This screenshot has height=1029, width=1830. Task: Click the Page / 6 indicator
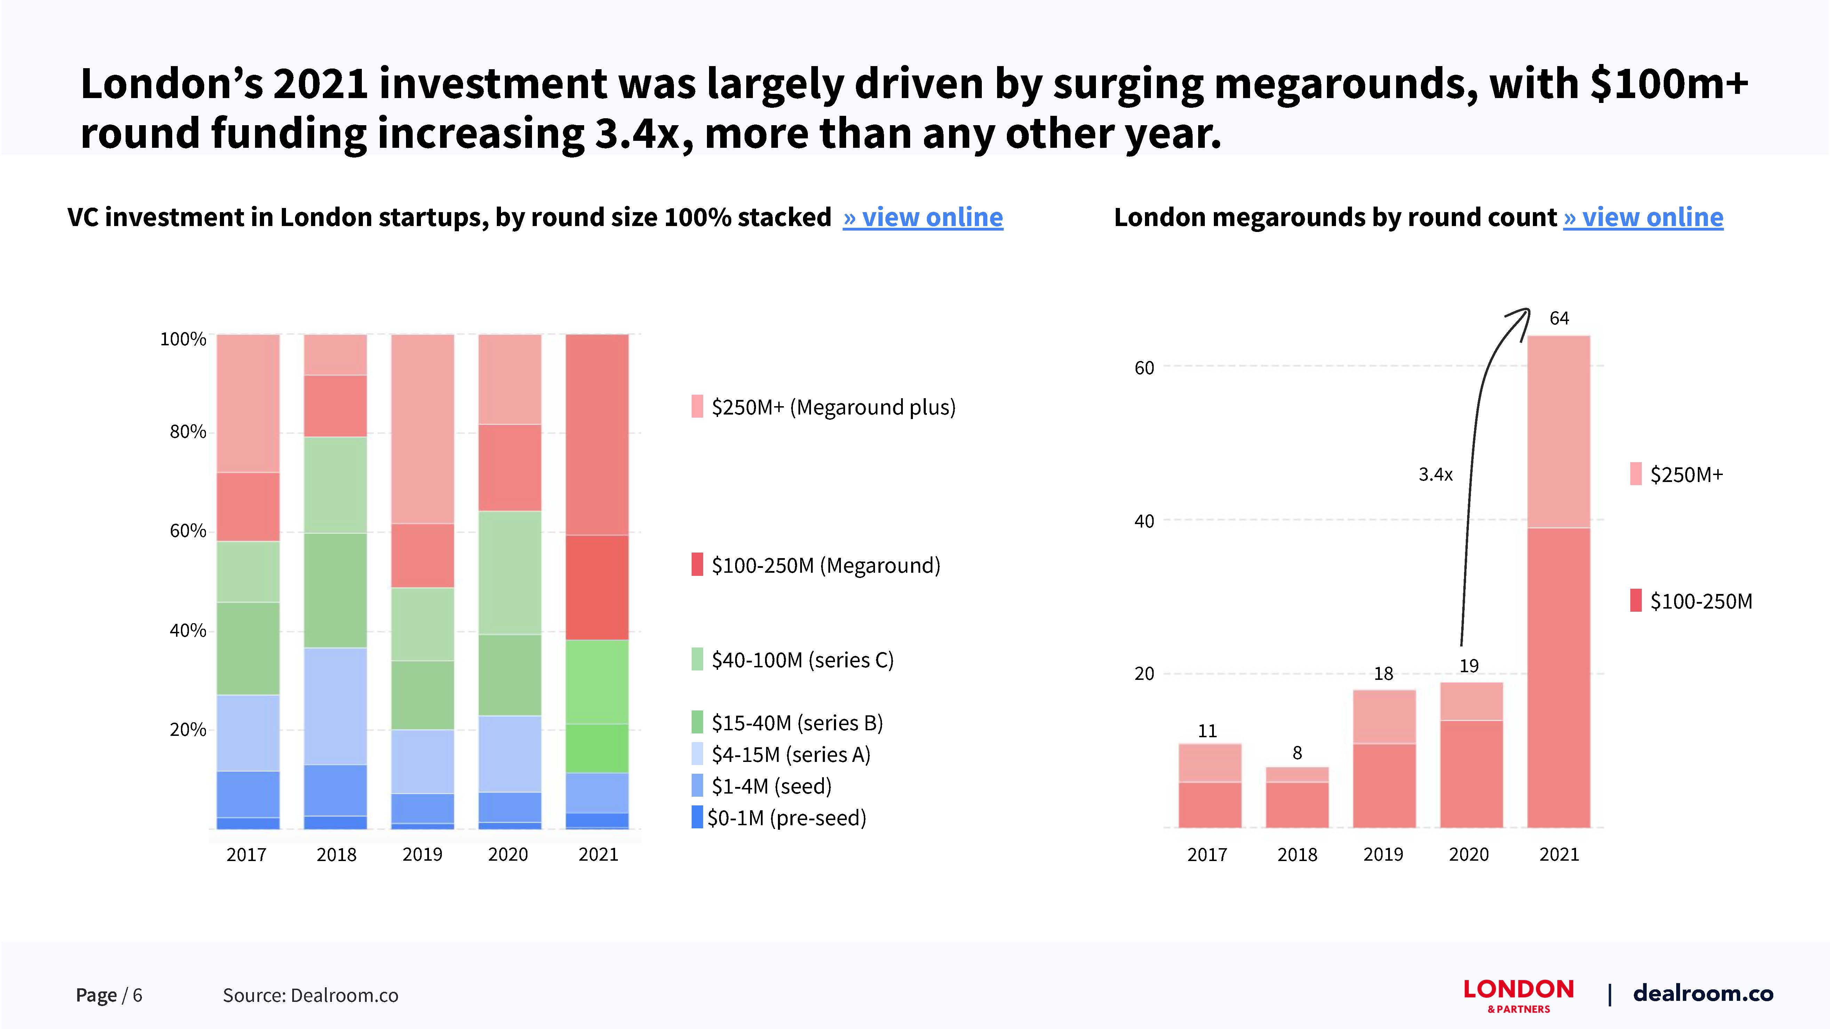109,995
